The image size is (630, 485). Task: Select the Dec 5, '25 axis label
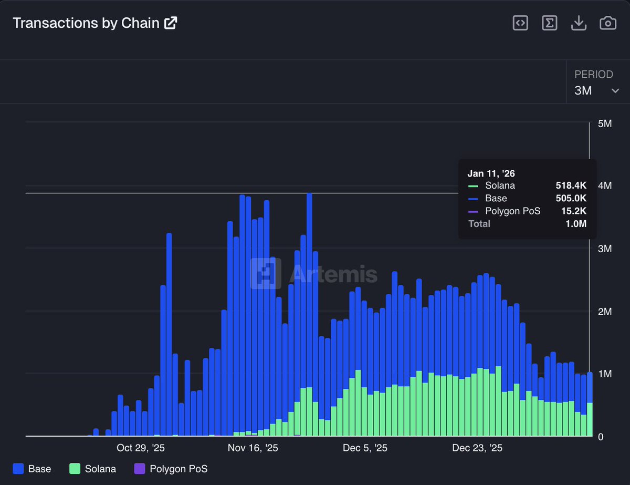pos(365,448)
